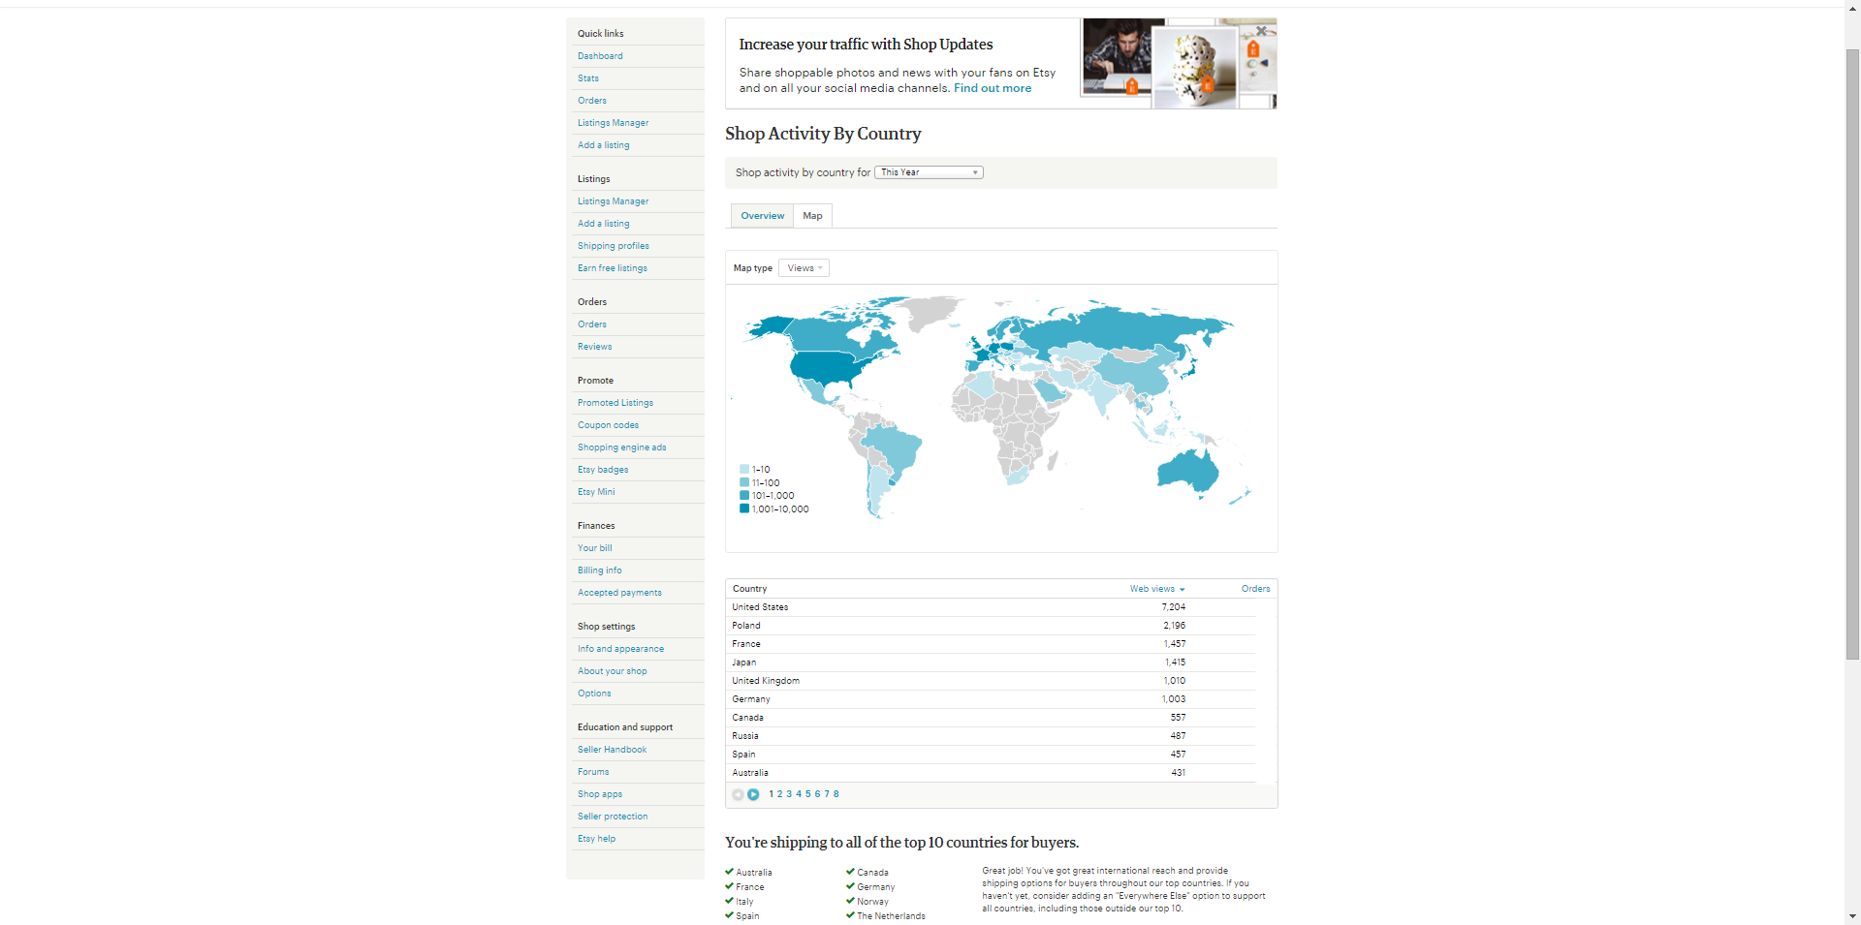
Task: Open Promoted Listings in the sidebar
Action: (615, 403)
